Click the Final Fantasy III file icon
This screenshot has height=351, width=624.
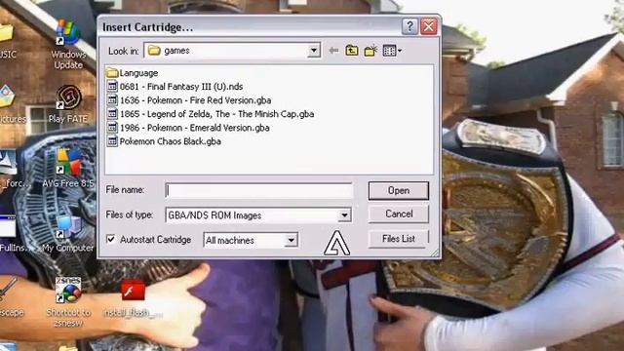(112, 87)
